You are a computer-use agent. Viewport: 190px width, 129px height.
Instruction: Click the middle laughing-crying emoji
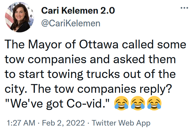[138, 103]
